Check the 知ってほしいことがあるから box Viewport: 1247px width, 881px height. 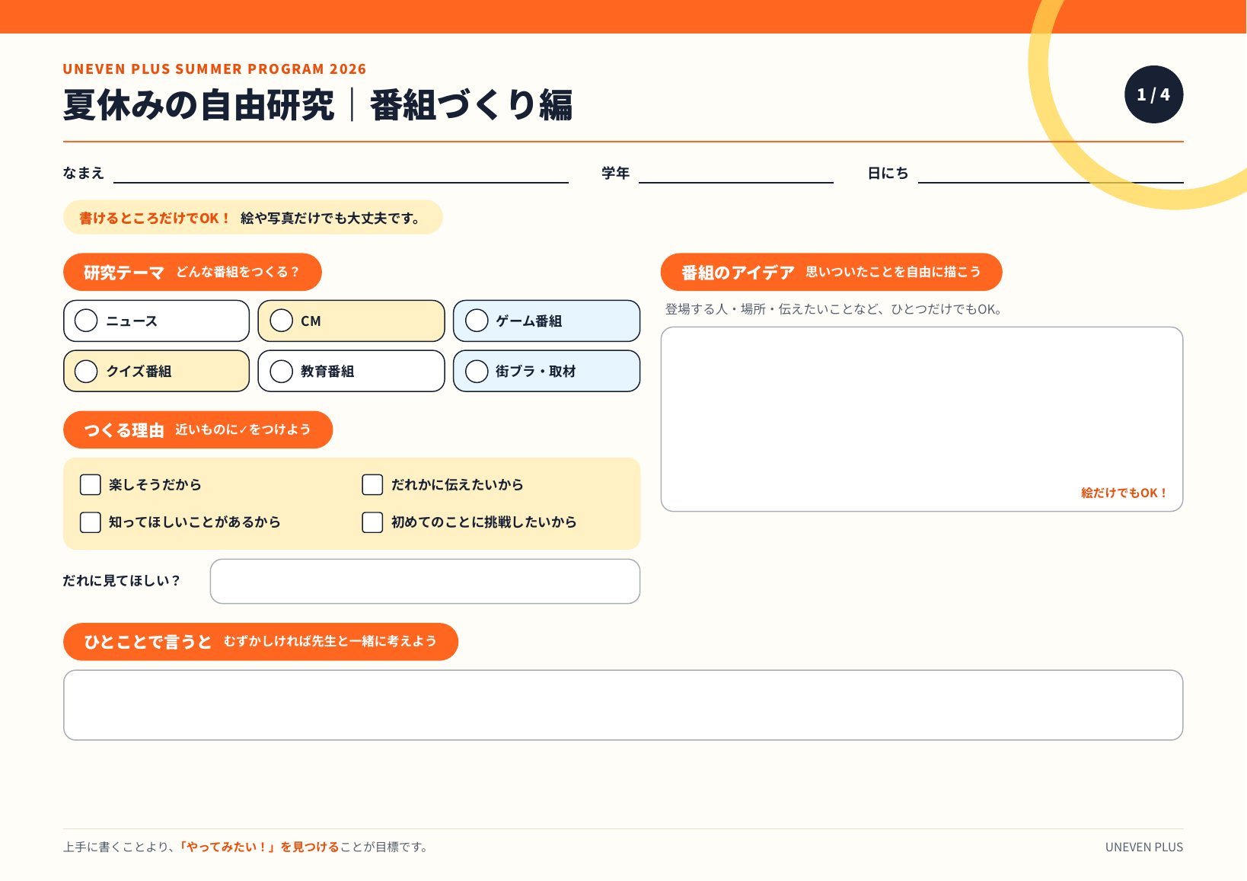click(x=91, y=522)
